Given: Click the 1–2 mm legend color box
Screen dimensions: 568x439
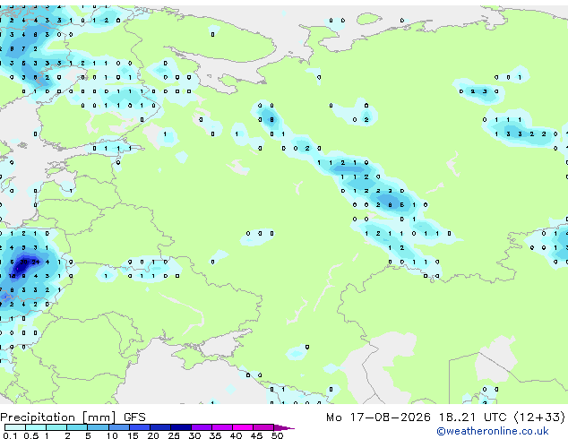Looking at the screenshot, I should click(x=56, y=427).
